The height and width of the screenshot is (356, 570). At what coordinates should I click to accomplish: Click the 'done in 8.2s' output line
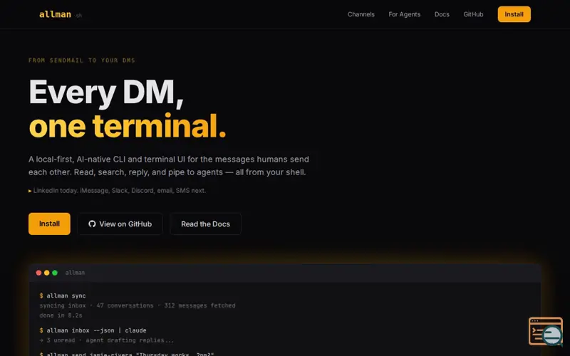[x=61, y=315]
